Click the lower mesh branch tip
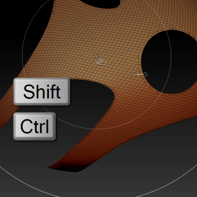This screenshot has width=197, height=197. pos(57,166)
